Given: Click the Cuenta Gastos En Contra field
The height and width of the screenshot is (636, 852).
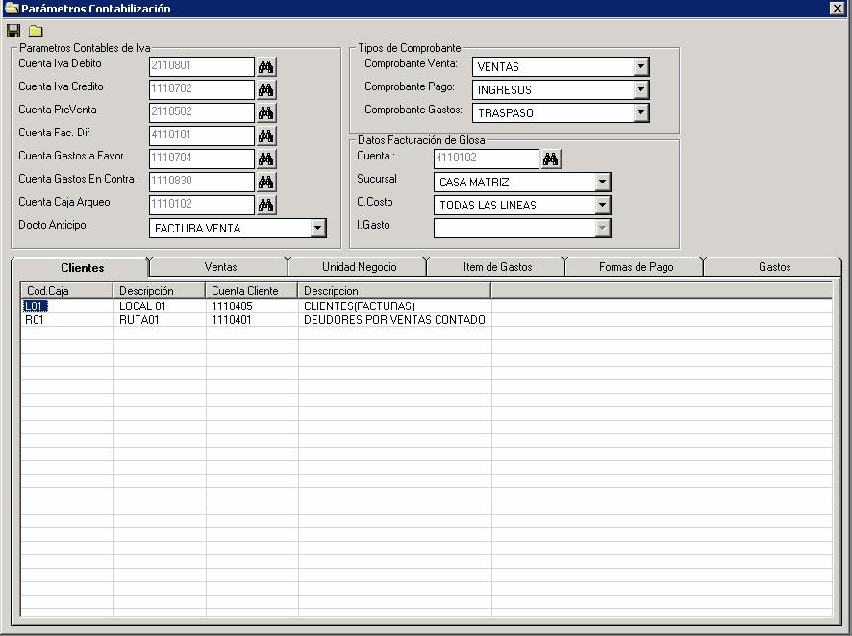Looking at the screenshot, I should [x=202, y=182].
